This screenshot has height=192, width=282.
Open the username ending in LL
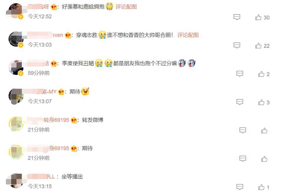coord(41,177)
